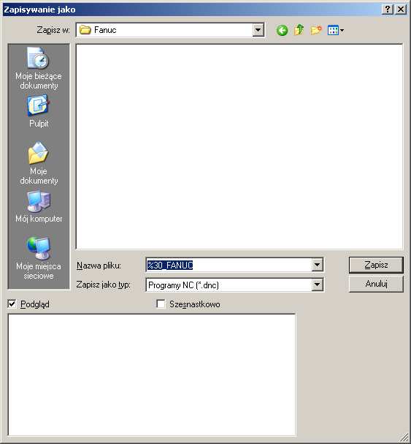Expand the Nazwa pliku dropdown arrow

click(317, 265)
